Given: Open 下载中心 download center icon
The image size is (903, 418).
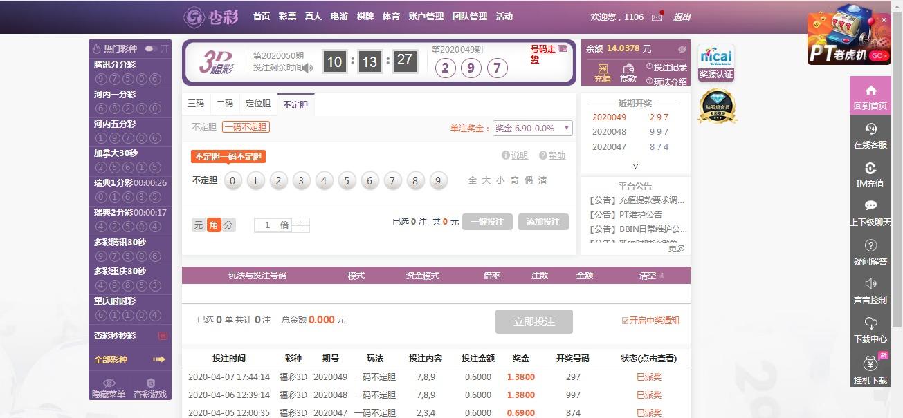Looking at the screenshot, I should (x=870, y=324).
